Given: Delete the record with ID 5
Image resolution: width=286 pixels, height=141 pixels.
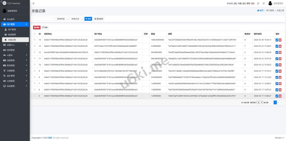Looking at the screenshot, I should click(x=280, y=96).
